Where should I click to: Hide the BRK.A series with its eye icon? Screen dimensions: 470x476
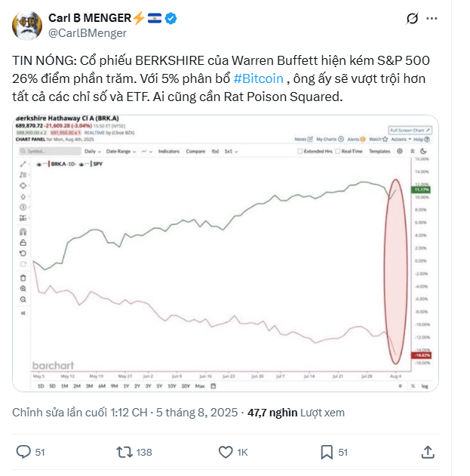click(39, 164)
